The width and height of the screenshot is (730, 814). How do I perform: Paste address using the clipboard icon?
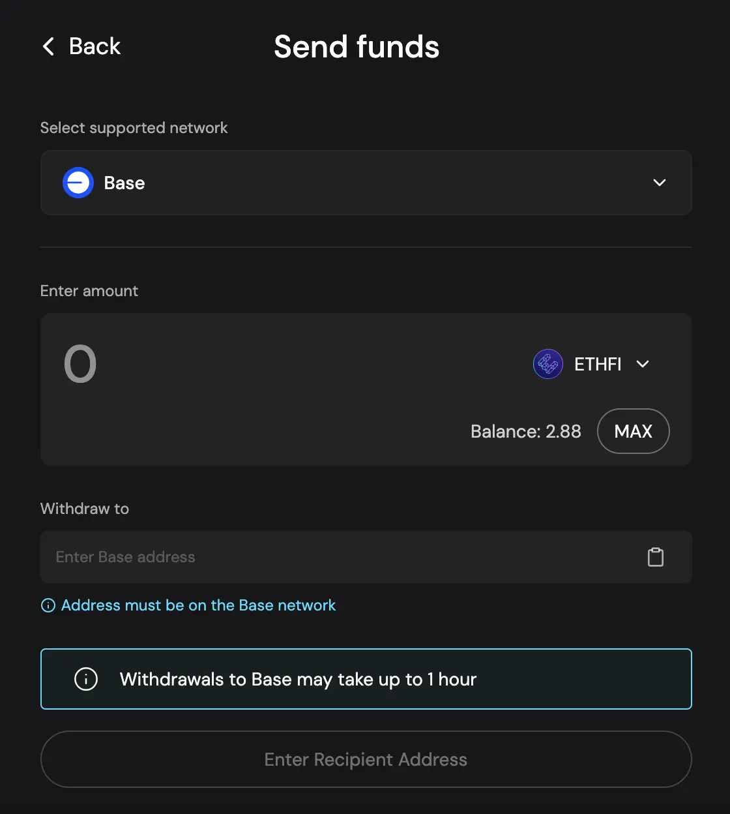(x=656, y=557)
